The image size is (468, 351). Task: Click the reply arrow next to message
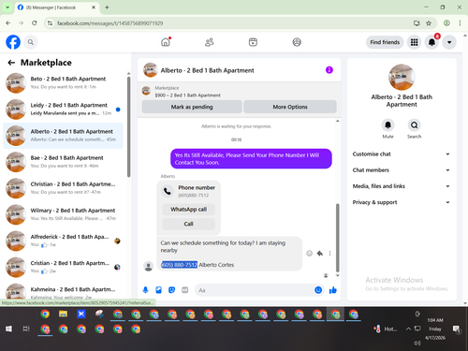(320, 253)
